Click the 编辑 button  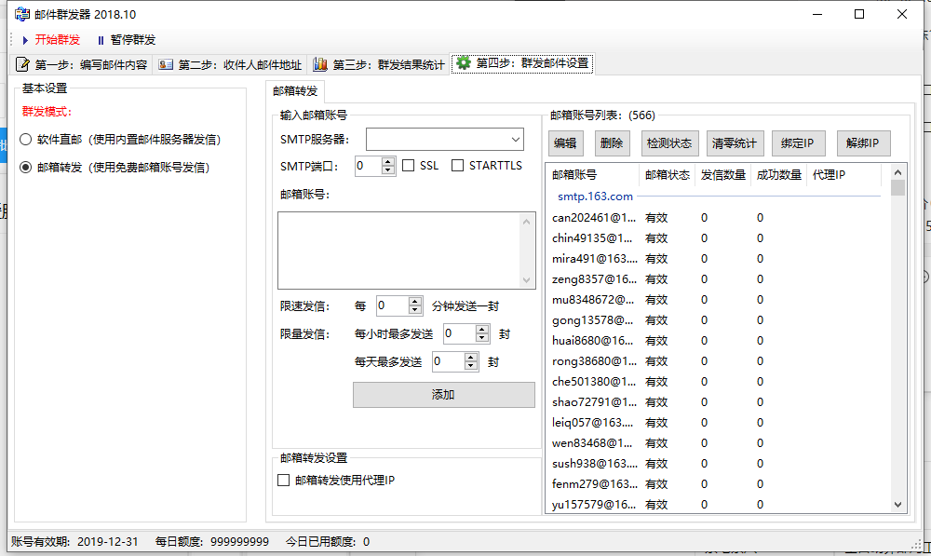[565, 143]
